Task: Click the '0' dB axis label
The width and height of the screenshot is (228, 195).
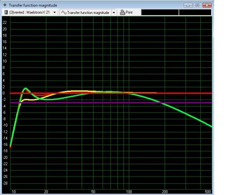Action: (4, 93)
